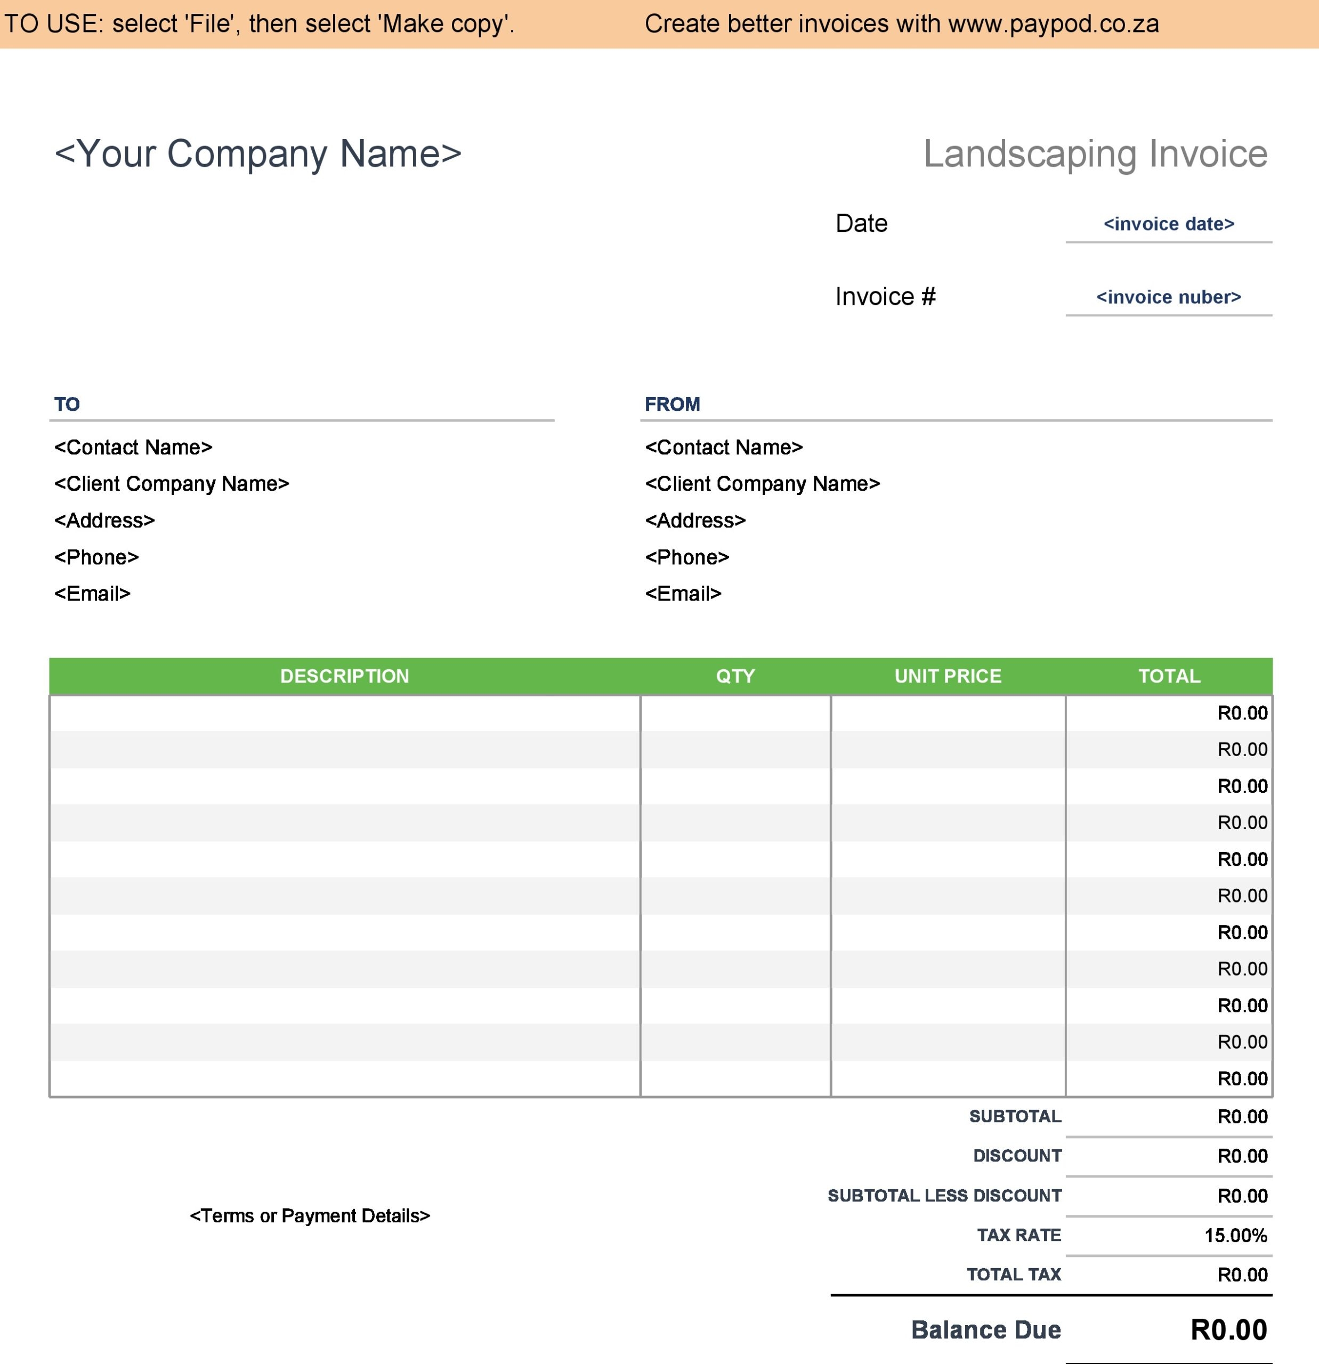The width and height of the screenshot is (1319, 1364).
Task: Select the <Email> field under TO
Action: [93, 594]
